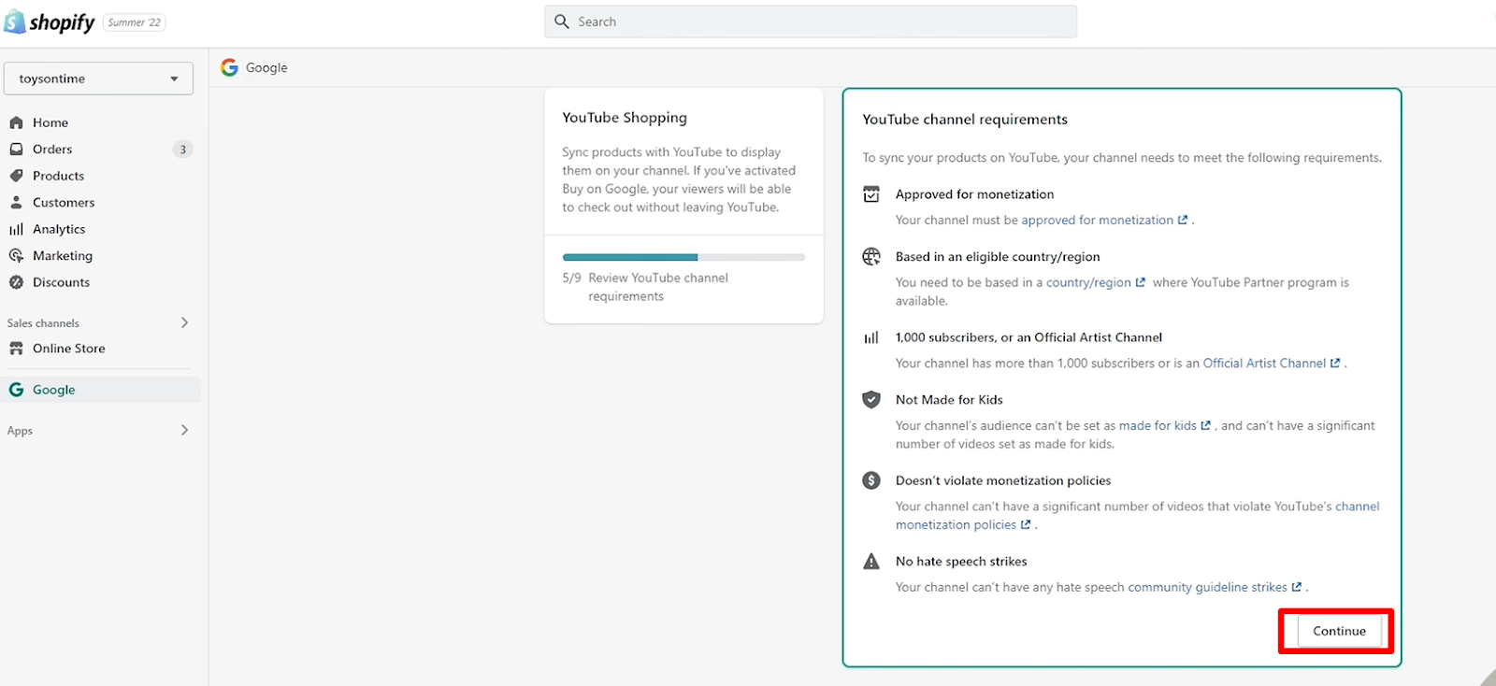1496x686 pixels.
Task: Open the Official Artist Channel link
Action: pyautogui.click(x=1264, y=364)
